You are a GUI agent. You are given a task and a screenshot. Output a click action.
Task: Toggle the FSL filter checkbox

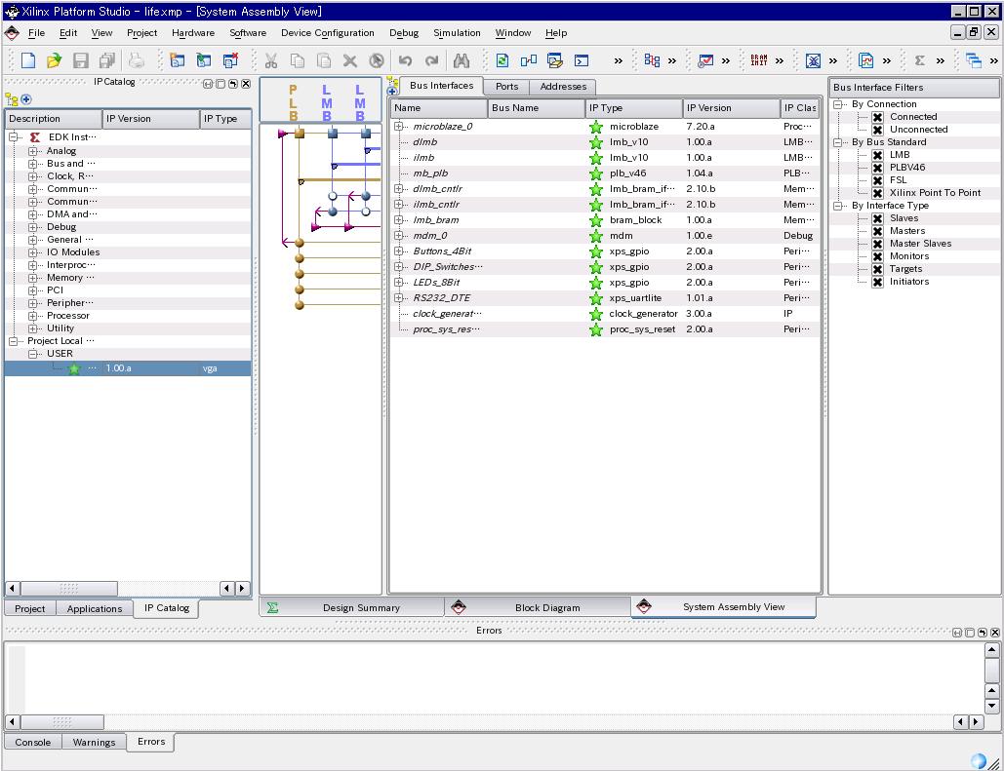pos(878,180)
